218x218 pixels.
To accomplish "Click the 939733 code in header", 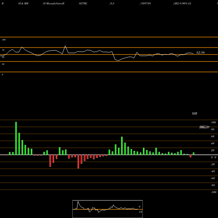I will 146,3.
